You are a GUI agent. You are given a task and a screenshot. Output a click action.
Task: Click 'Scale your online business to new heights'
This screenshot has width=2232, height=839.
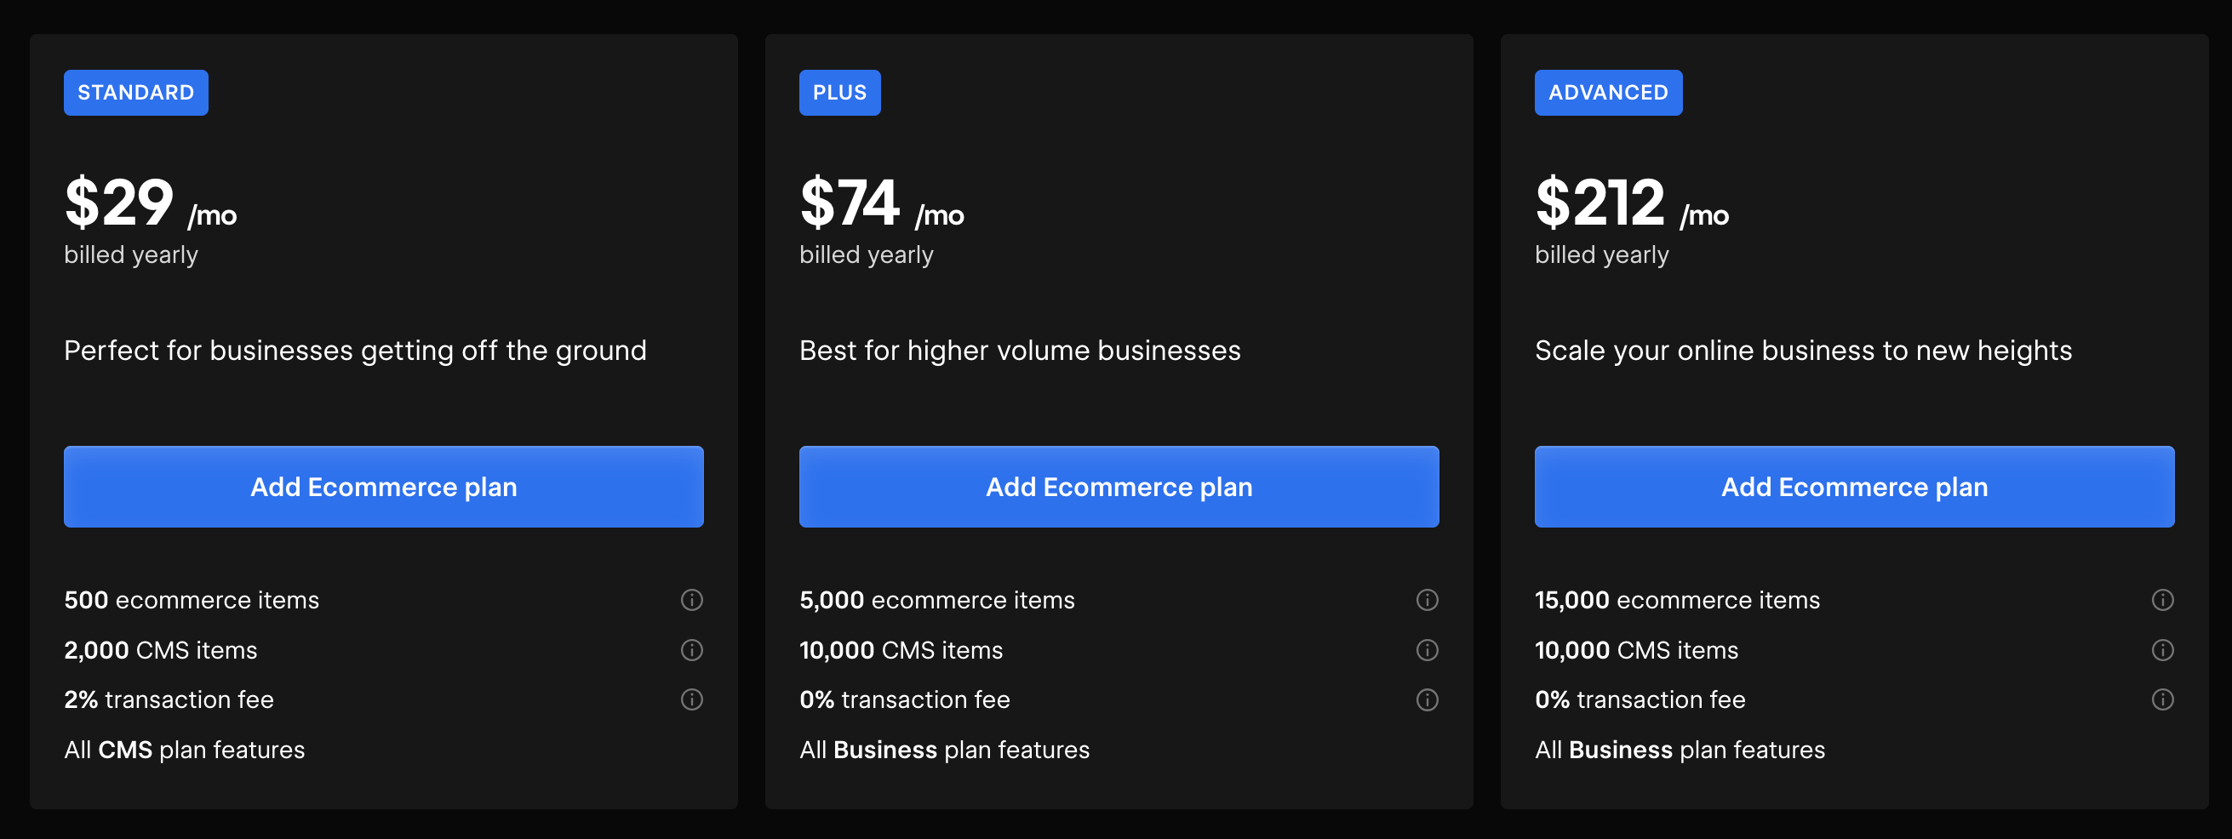(1803, 351)
